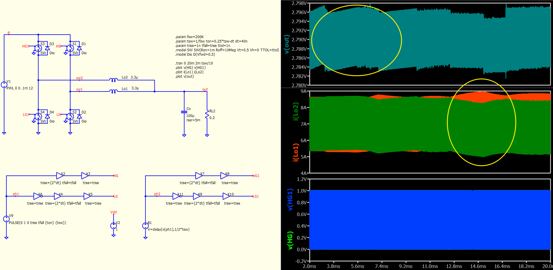Select the V2 voltage source symbol
This screenshot has height=270, width=553.
point(113,226)
